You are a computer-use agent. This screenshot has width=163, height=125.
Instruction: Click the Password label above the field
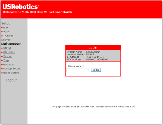[x=76, y=66]
